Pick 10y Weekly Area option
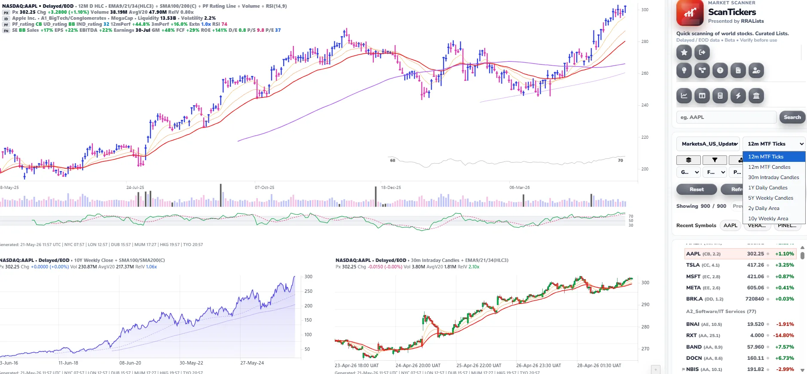This screenshot has width=807, height=374. pyautogui.click(x=774, y=219)
